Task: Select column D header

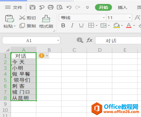Action: (x=100, y=50)
